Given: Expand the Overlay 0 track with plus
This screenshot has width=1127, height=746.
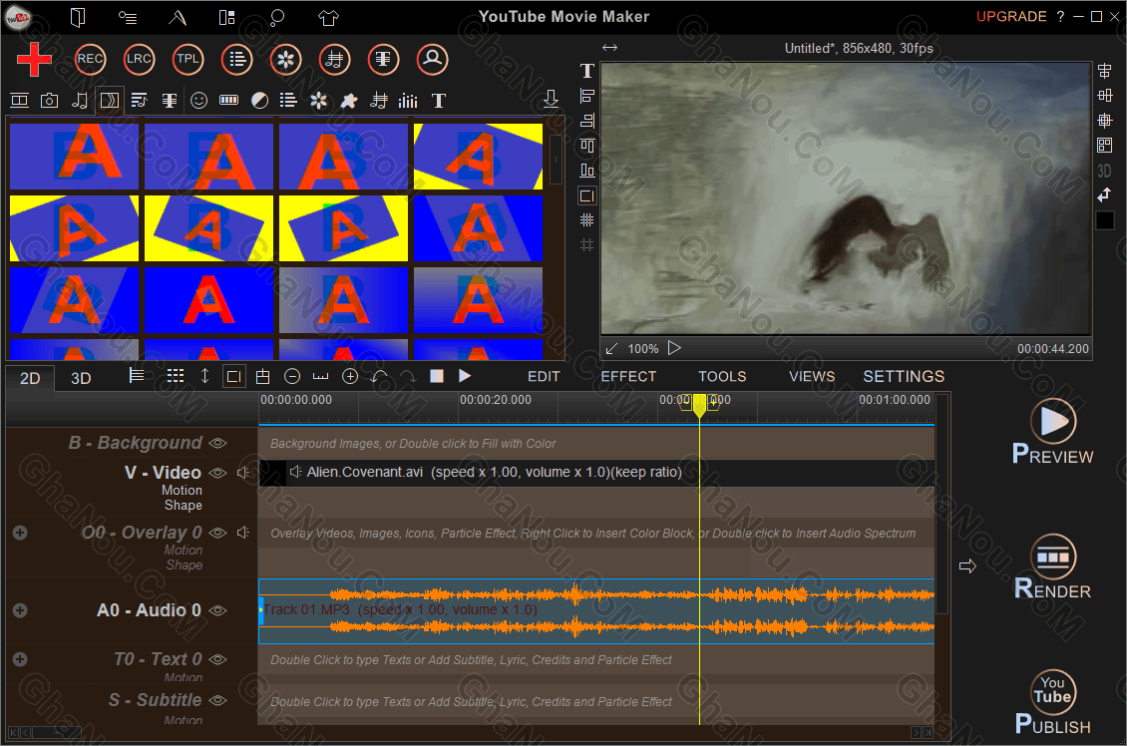Looking at the screenshot, I should 20,533.
